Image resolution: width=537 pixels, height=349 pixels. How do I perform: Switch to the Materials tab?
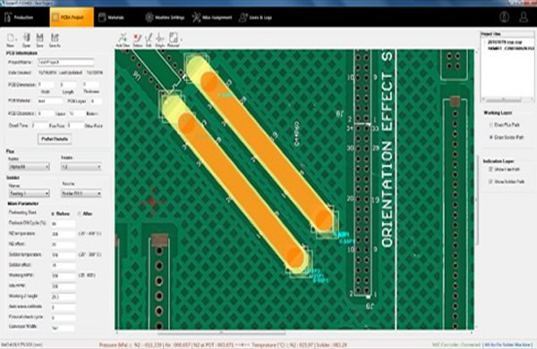click(111, 18)
